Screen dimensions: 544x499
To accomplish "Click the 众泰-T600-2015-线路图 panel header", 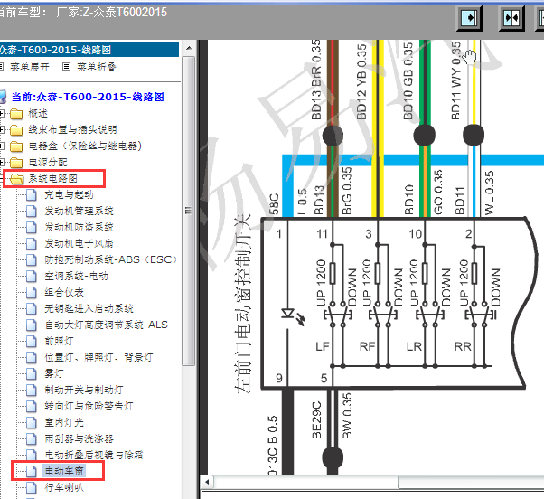I will (89, 50).
